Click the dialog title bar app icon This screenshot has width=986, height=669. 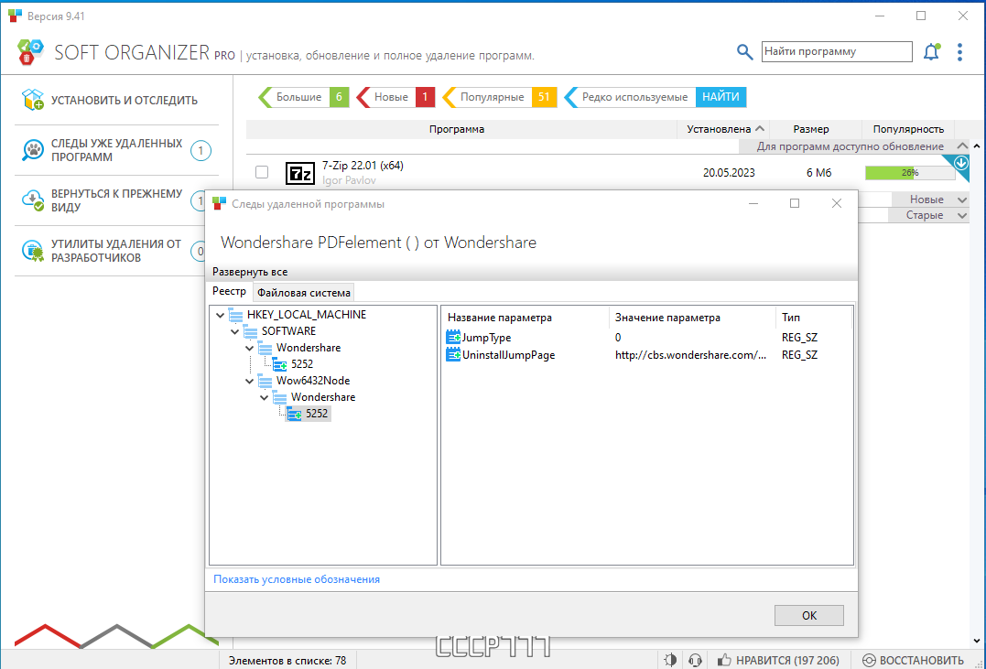pos(219,204)
